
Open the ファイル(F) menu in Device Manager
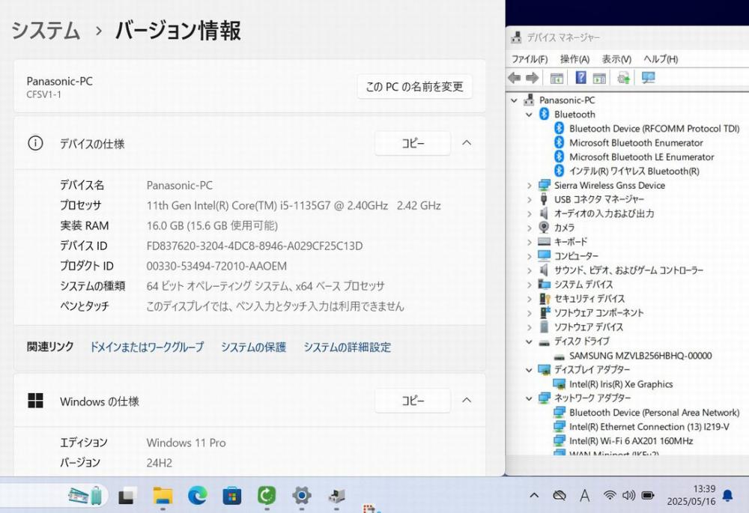pos(530,59)
